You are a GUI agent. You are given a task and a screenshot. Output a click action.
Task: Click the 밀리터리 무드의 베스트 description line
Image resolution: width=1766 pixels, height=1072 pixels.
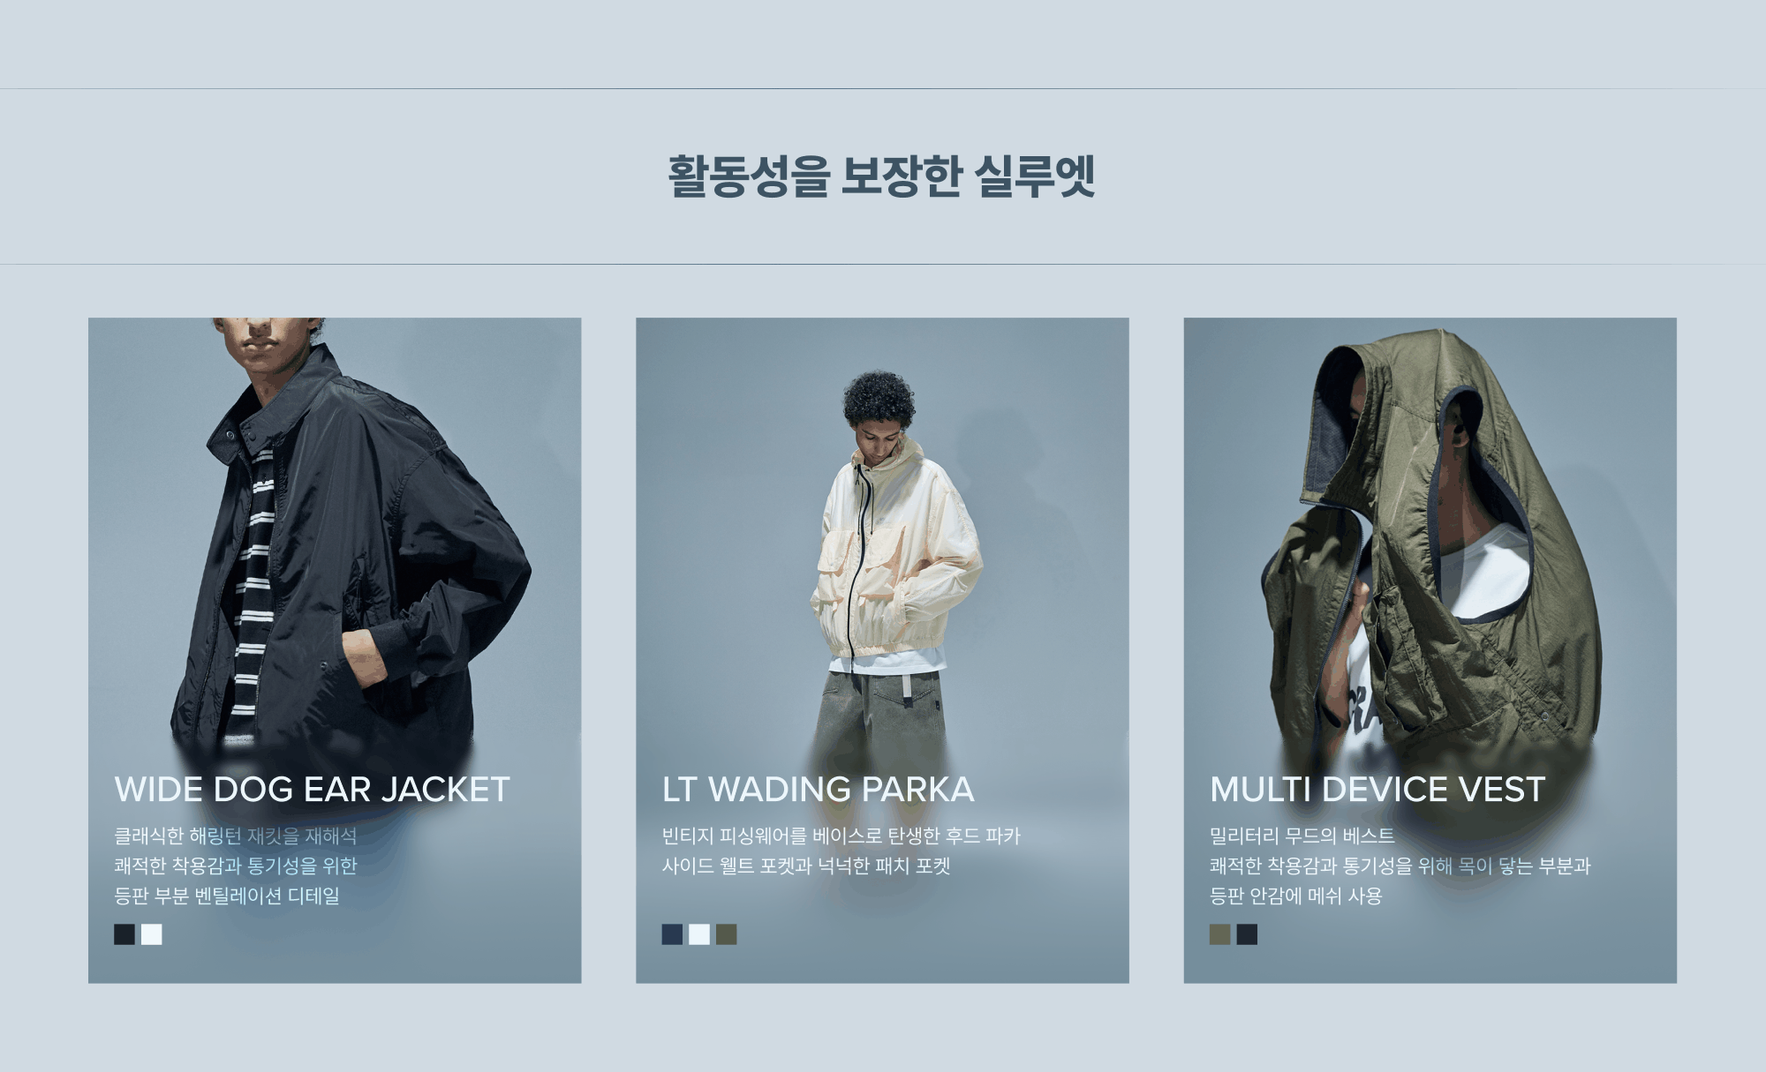[1302, 836]
